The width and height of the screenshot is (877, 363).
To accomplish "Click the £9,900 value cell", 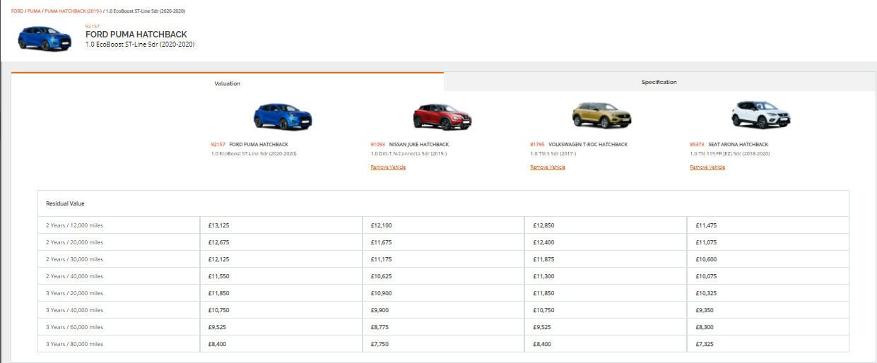I will click(443, 310).
